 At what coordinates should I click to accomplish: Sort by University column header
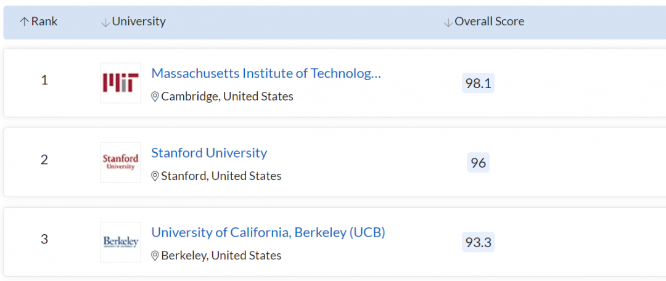tap(139, 22)
